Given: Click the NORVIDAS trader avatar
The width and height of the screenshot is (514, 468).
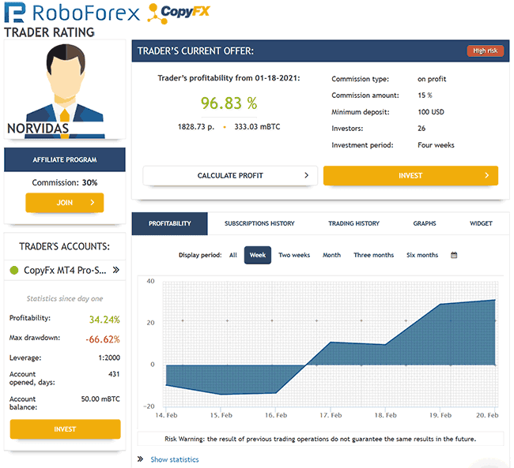Looking at the screenshot, I should (x=65, y=90).
